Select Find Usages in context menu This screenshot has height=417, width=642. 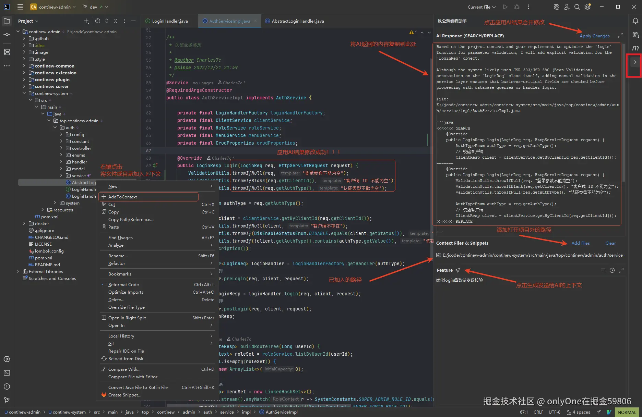pos(158,237)
